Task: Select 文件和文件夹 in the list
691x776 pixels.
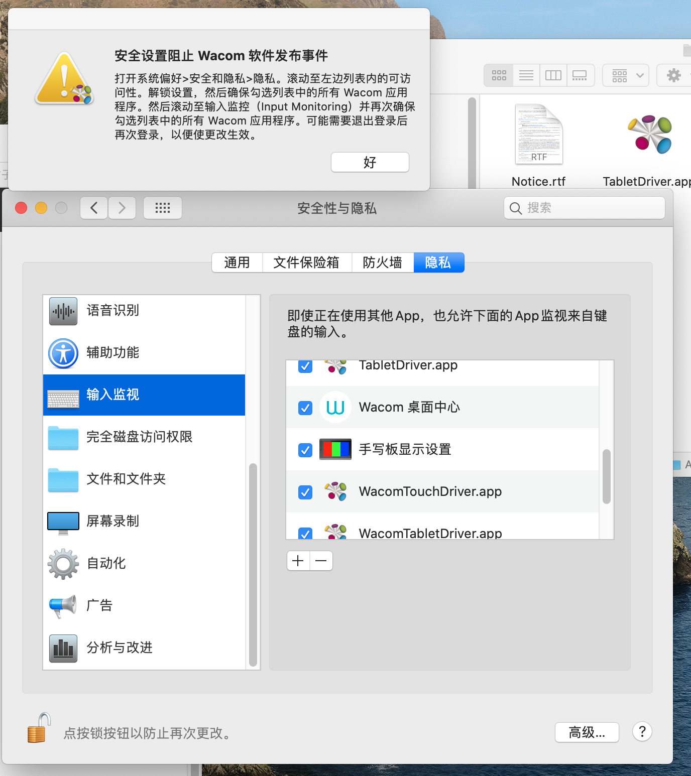Action: click(x=144, y=479)
